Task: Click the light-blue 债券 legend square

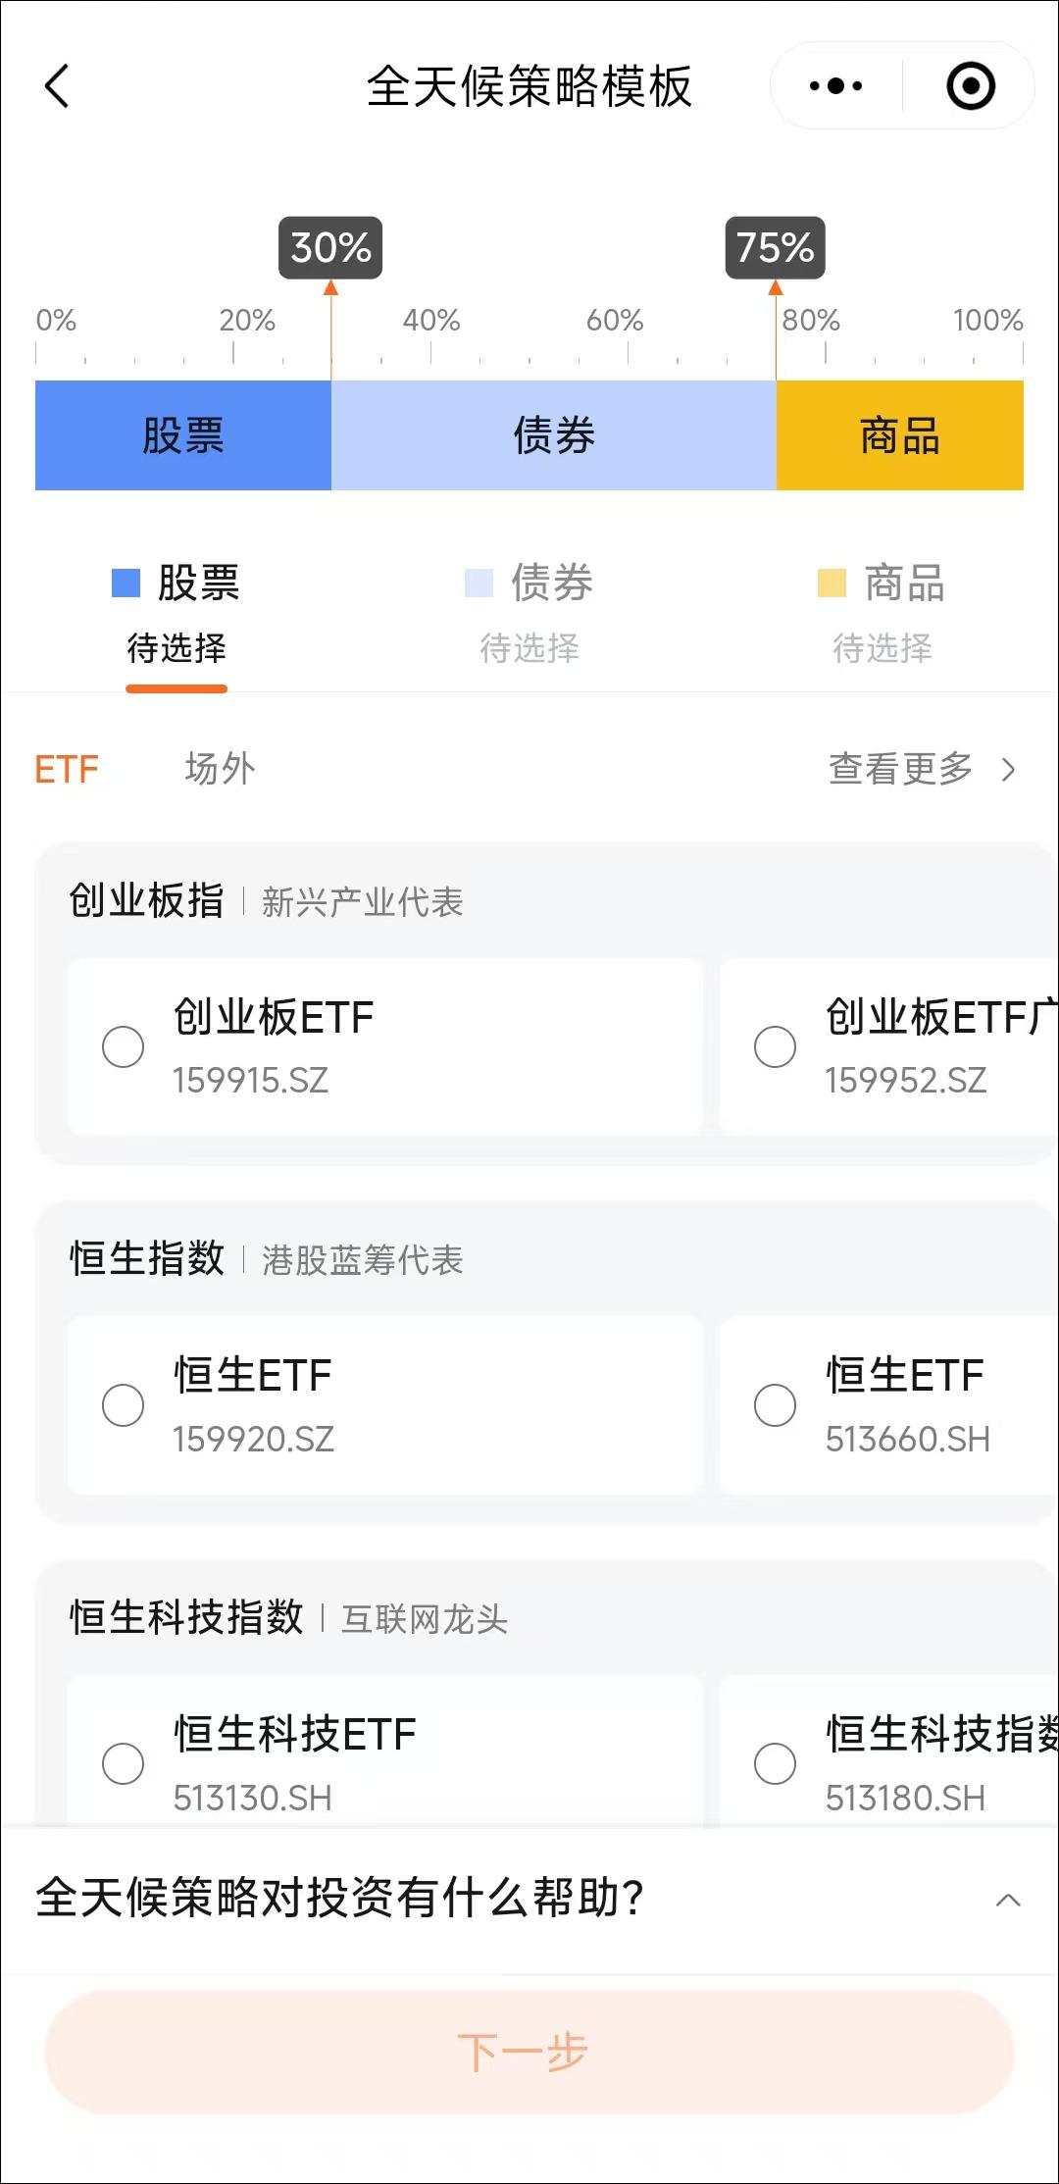Action: pyautogui.click(x=479, y=583)
